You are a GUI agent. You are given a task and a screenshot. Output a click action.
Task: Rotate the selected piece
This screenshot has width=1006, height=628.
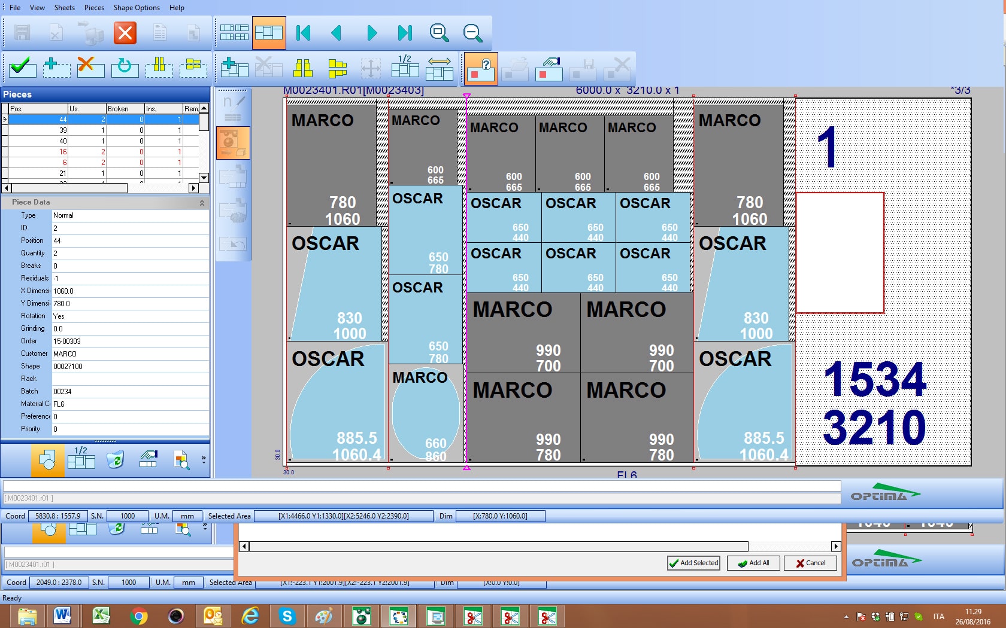(125, 67)
